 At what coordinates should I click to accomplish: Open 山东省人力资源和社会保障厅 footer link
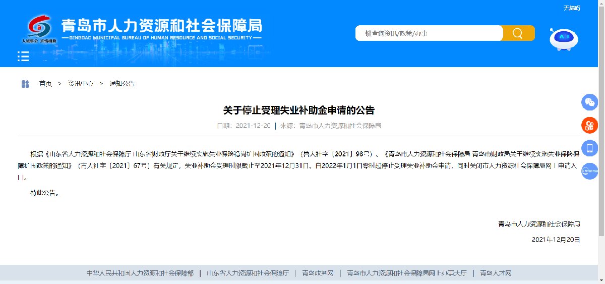tap(248, 273)
